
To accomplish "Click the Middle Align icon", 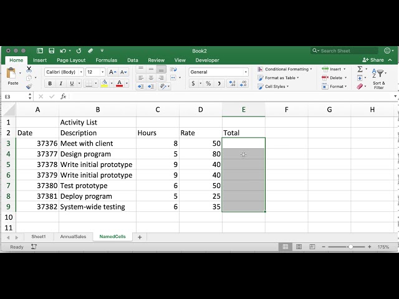I will pyautogui.click(x=151, y=69).
